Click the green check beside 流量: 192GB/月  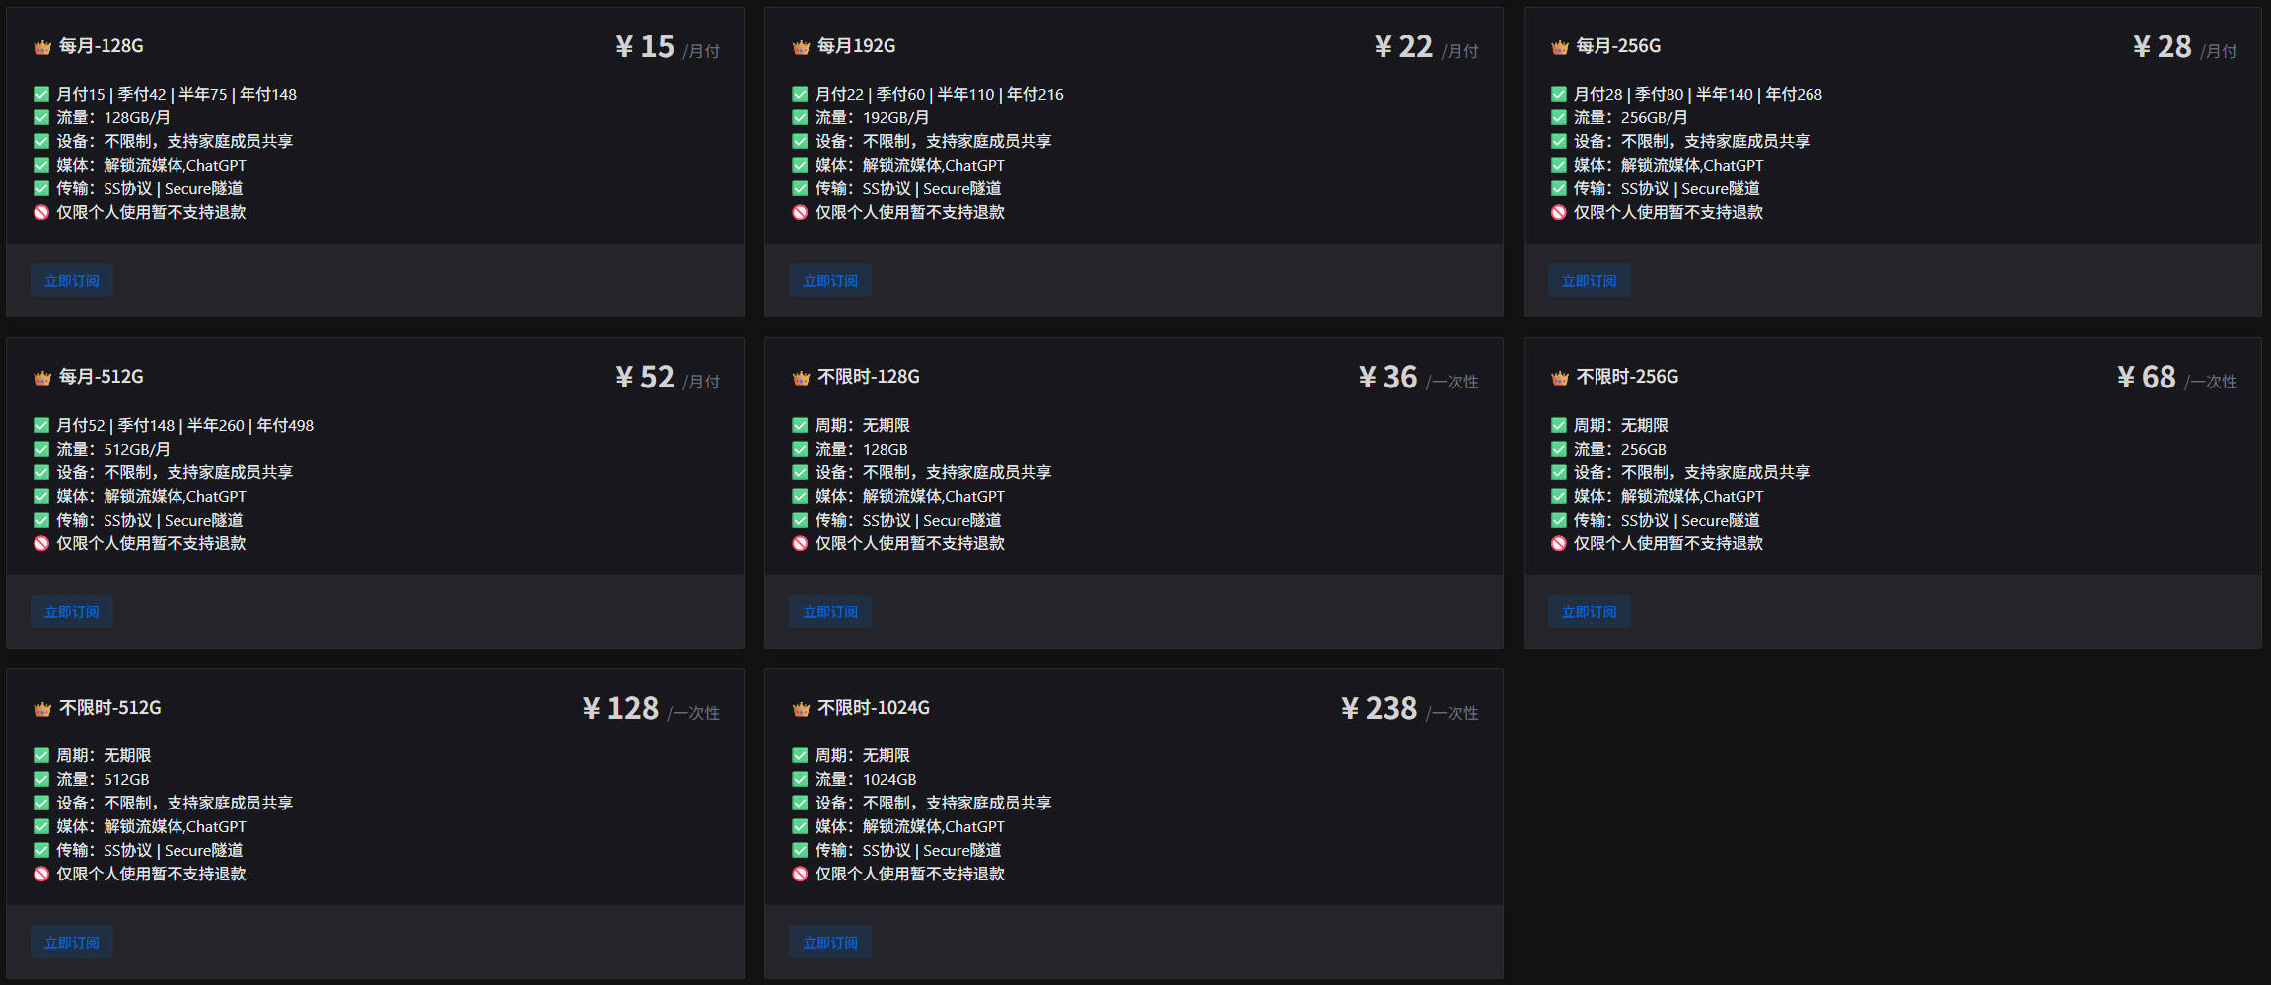point(800,117)
